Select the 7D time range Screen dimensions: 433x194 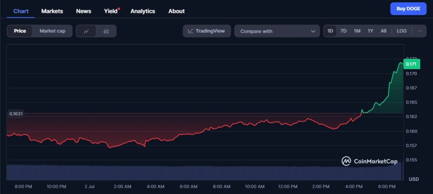(x=343, y=31)
